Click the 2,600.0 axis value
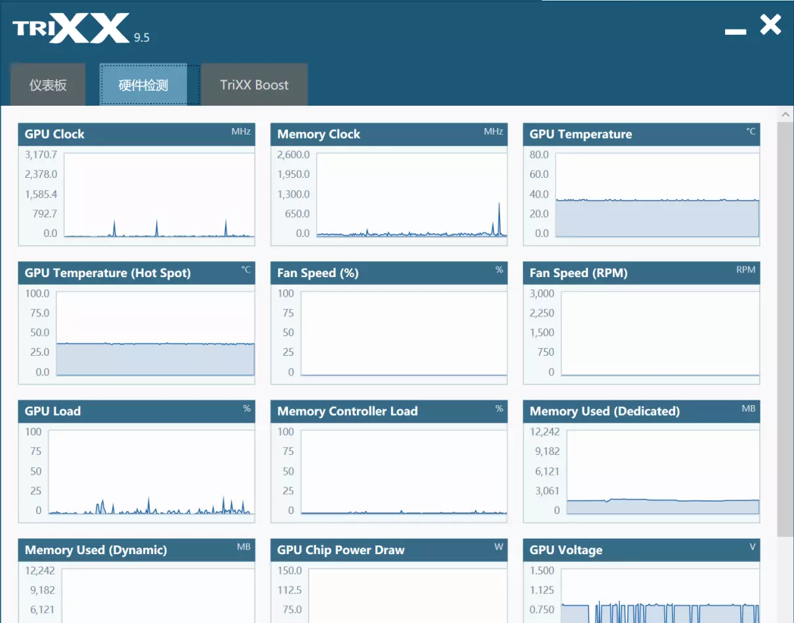The height and width of the screenshot is (623, 794). [x=294, y=155]
